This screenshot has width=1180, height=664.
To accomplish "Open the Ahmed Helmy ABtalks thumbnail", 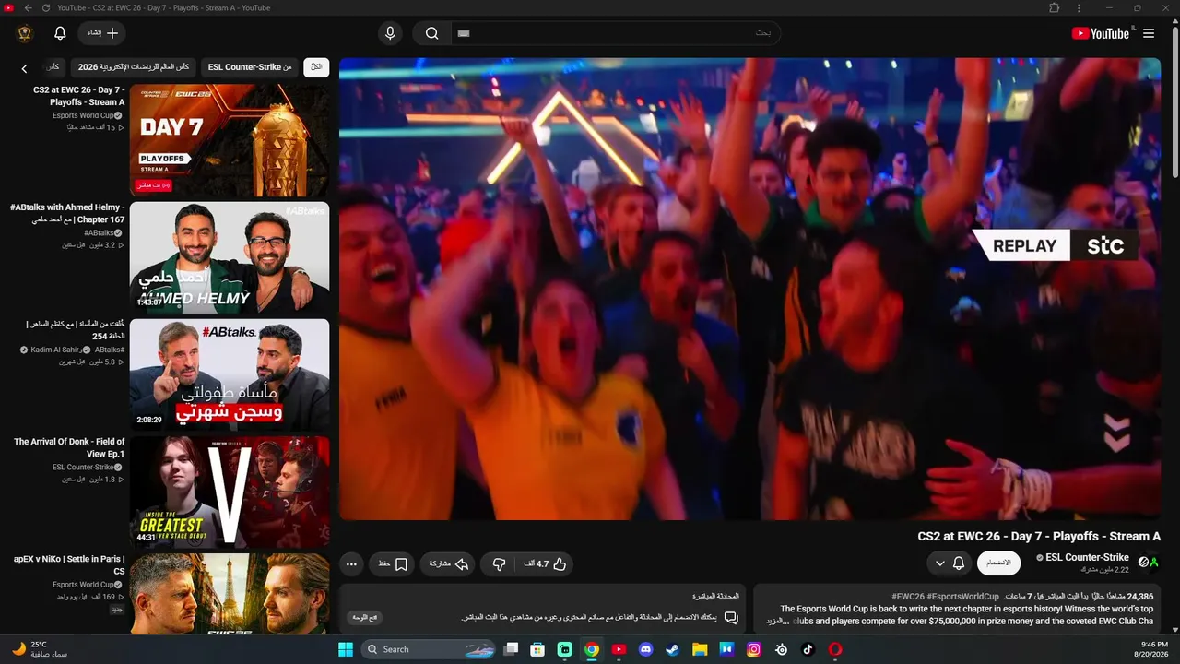I will [230, 257].
